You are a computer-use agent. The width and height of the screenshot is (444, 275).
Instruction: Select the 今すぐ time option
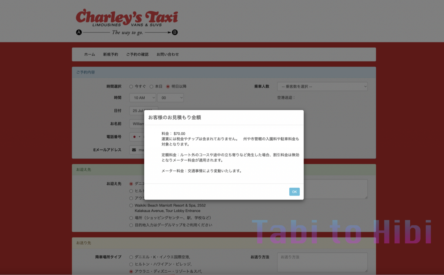point(131,86)
